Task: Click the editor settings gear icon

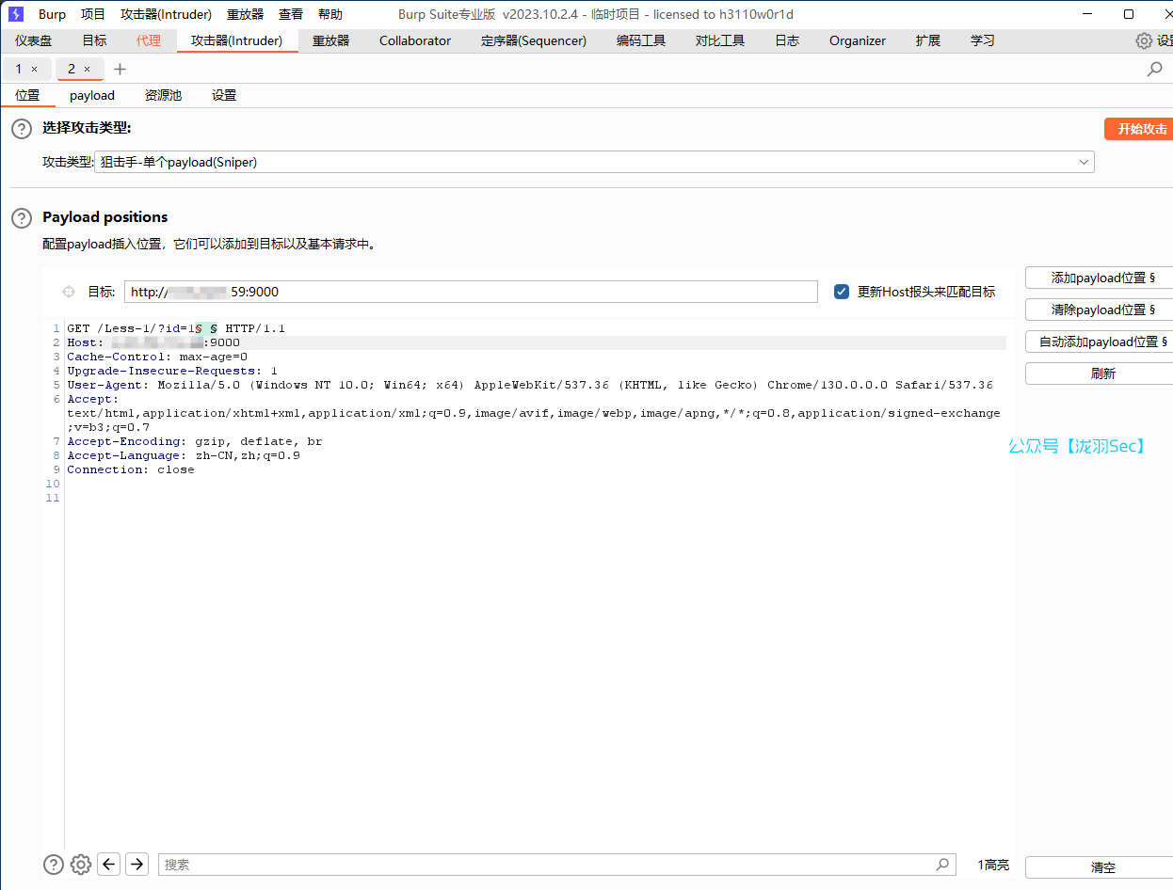Action: click(81, 864)
